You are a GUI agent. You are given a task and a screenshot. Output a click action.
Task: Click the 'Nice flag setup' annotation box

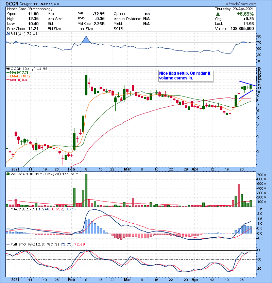(x=186, y=76)
